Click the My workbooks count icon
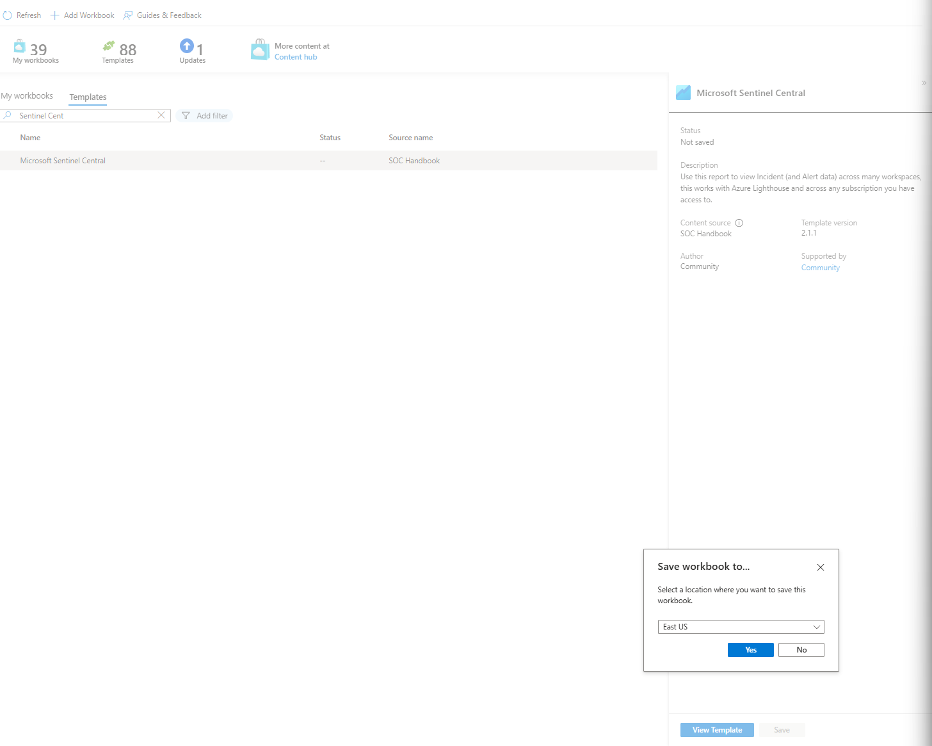 coord(20,47)
